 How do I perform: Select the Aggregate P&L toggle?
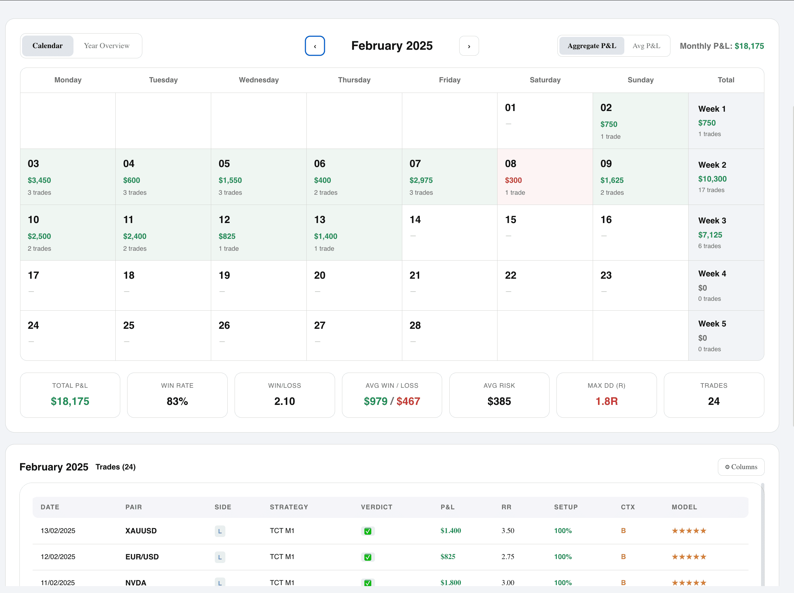pyautogui.click(x=592, y=45)
